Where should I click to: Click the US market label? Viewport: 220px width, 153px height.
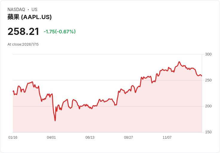pos(34,10)
